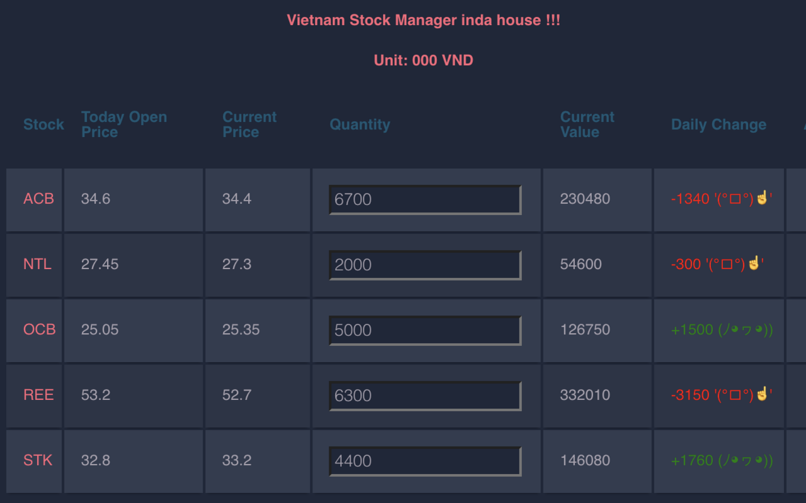Click the disapproval emoji in ACB Daily Change
The image size is (806, 503).
click(761, 198)
